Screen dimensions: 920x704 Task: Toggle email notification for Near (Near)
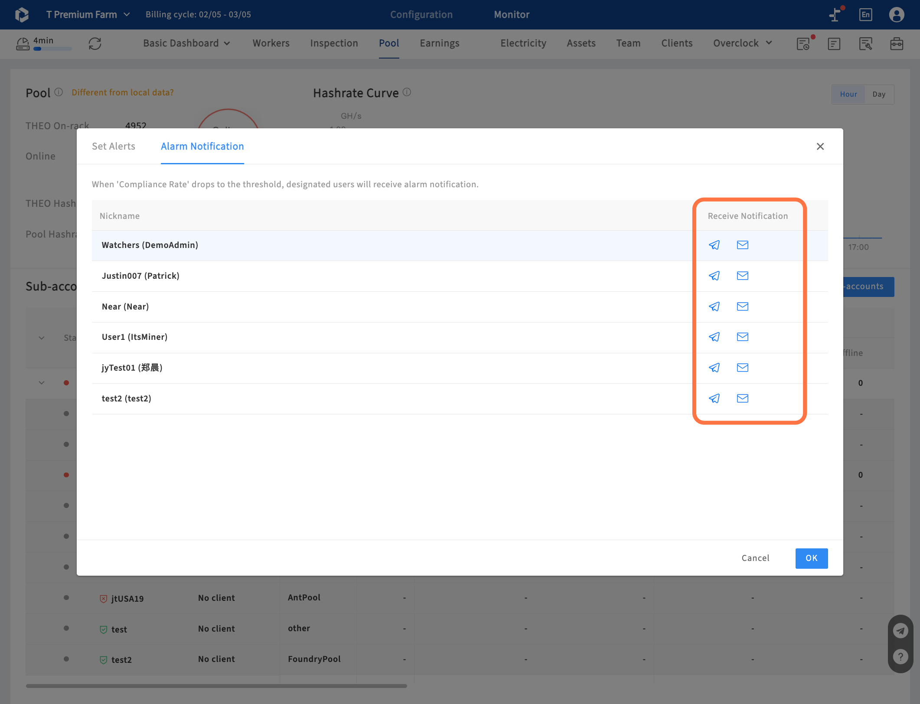pyautogui.click(x=742, y=306)
